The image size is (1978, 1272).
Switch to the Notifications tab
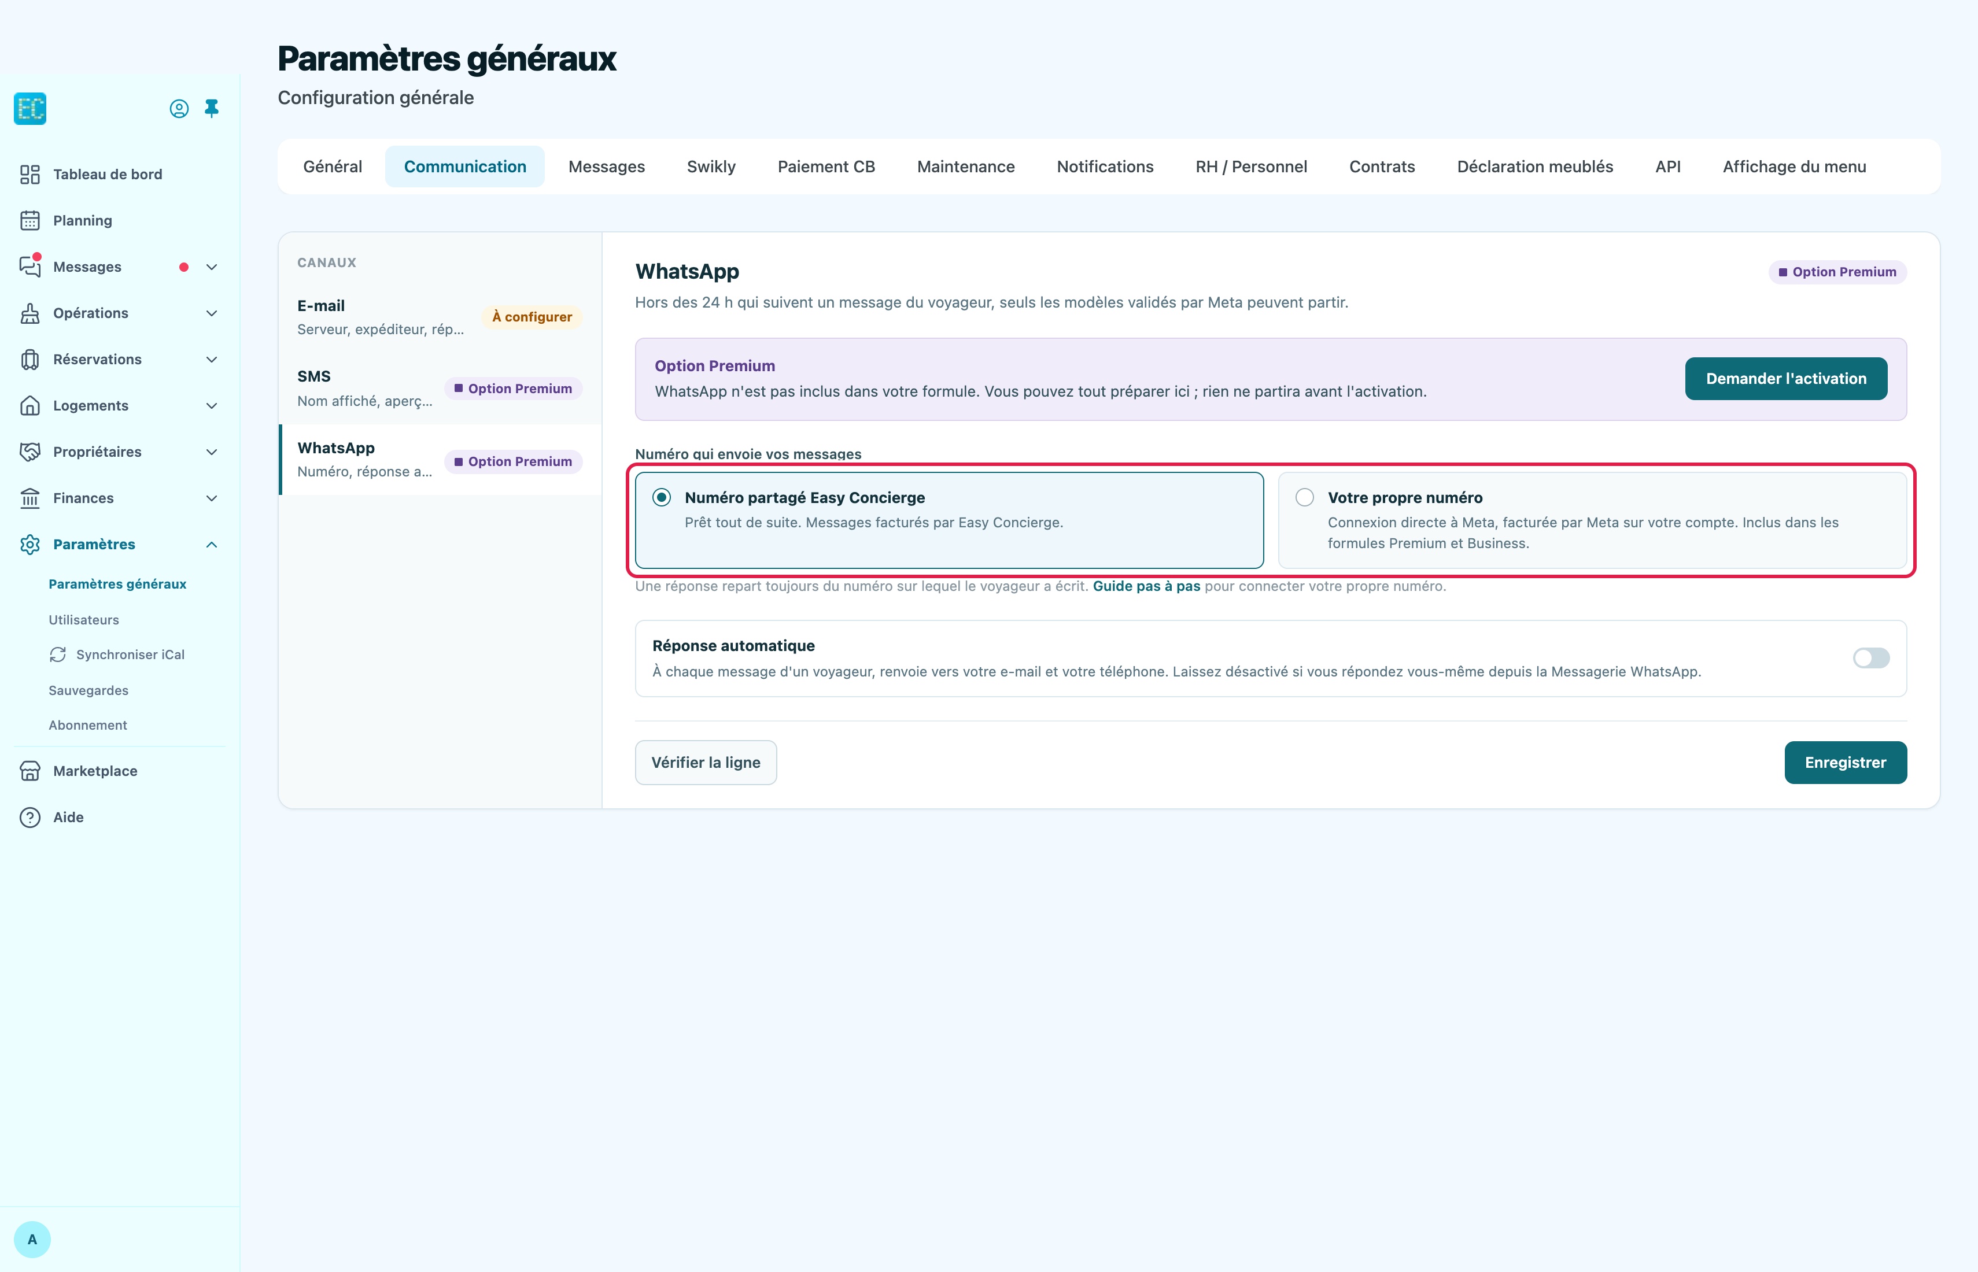pyautogui.click(x=1105, y=167)
